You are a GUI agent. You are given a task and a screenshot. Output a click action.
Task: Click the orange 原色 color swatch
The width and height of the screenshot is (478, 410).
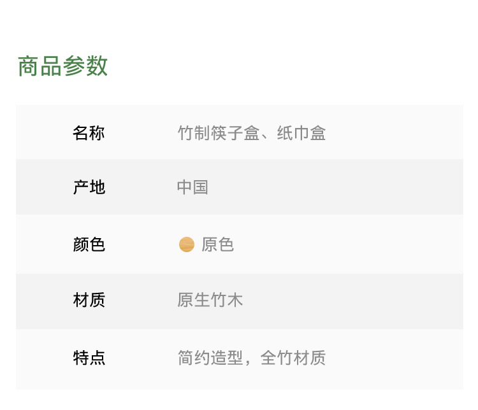coord(187,244)
